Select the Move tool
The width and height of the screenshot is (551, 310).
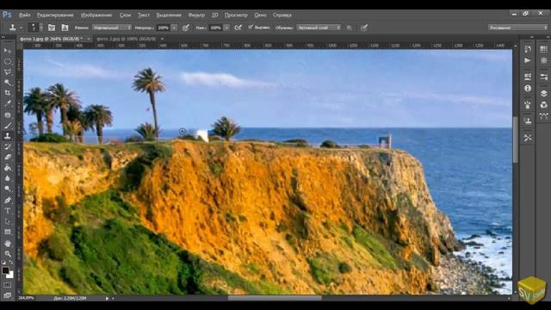[x=8, y=51]
